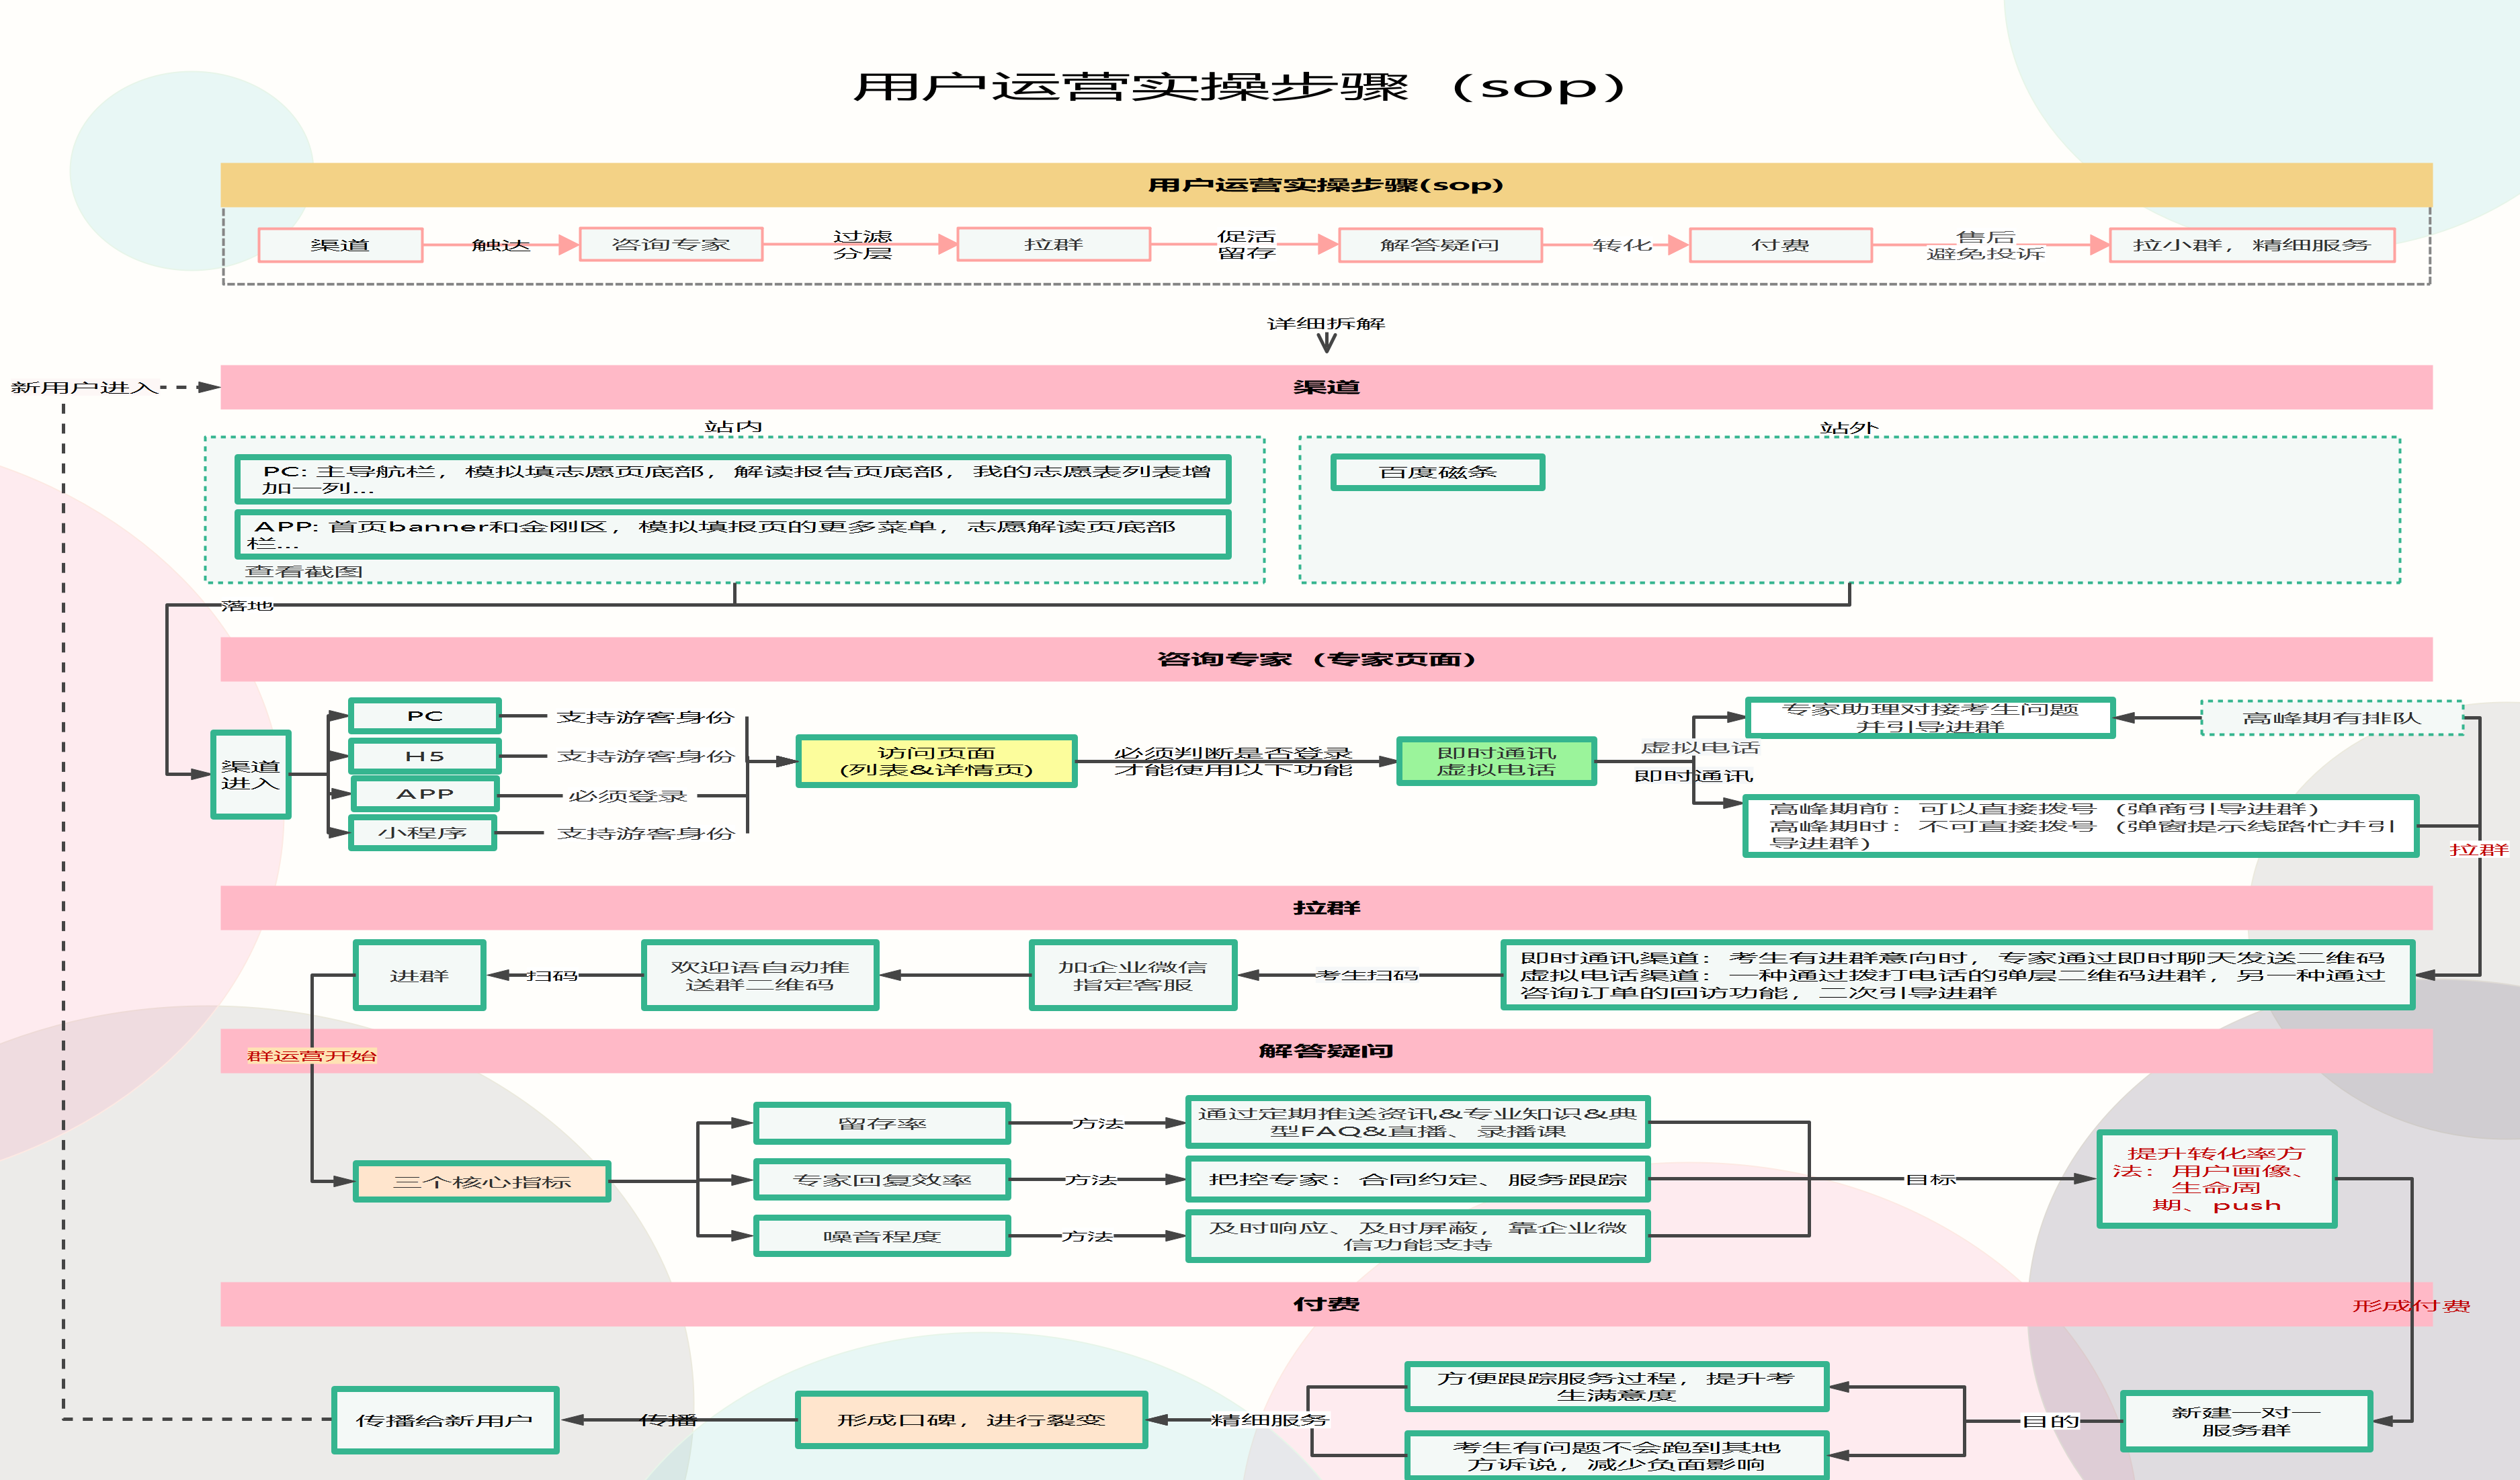2520x1480 pixels.
Task: Select the 把控专家 method box
Action: [x=1418, y=1179]
